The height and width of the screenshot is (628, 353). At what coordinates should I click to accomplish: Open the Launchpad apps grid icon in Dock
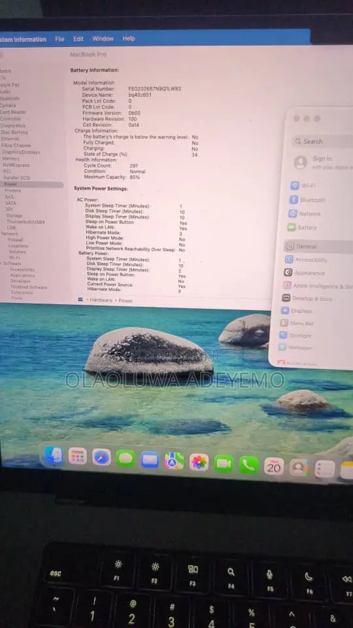78,456
